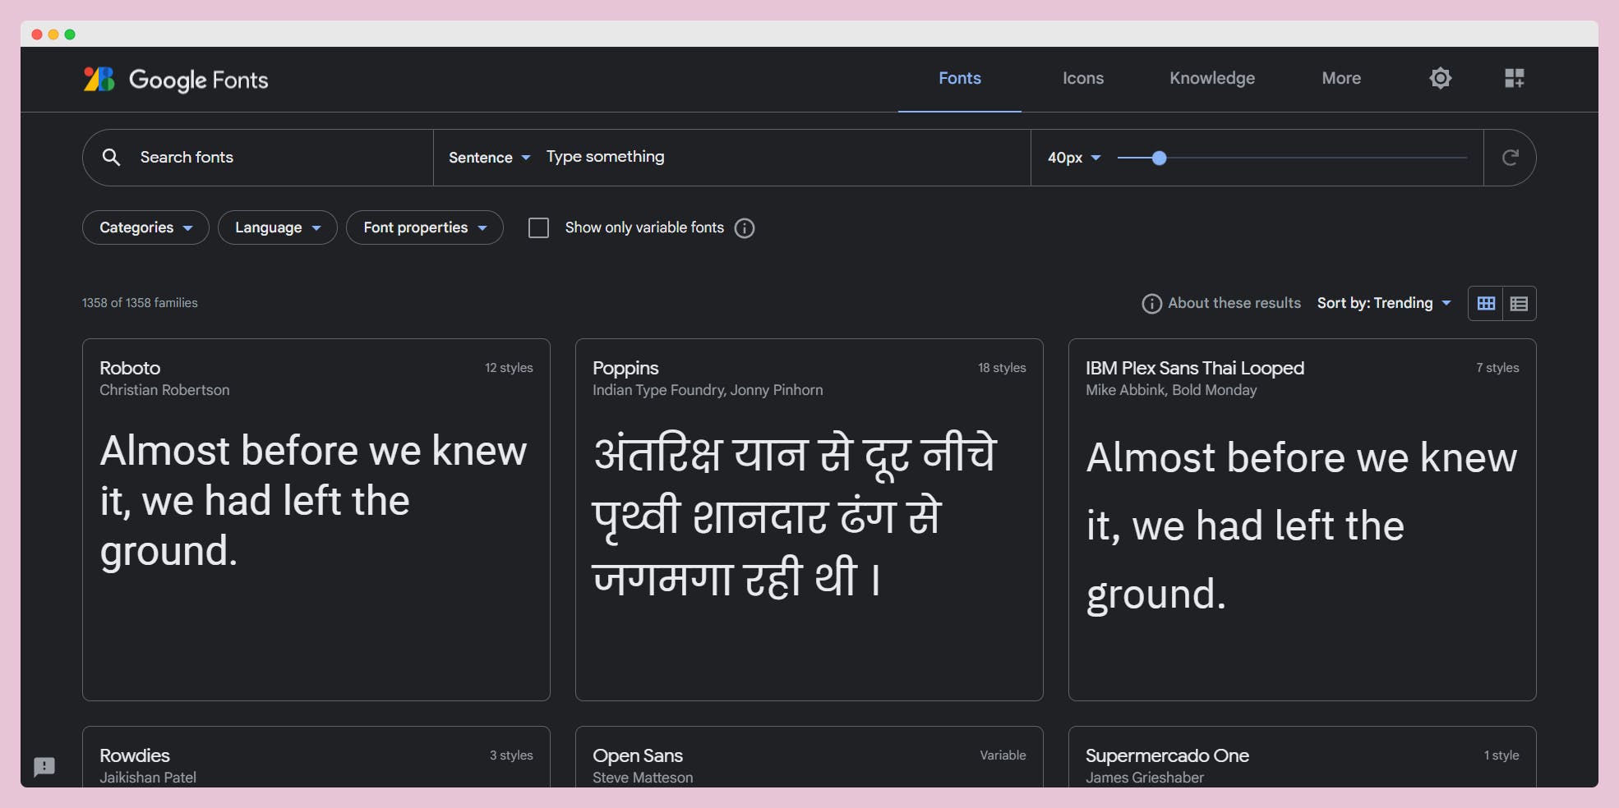1619x808 pixels.
Task: Click the IBM Plex Sans sample preview
Action: click(1302, 526)
